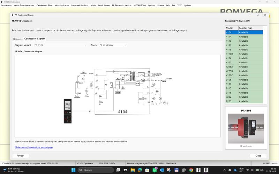Select the Connection diagram tab
The width and height of the screenshot is (279, 174).
tap(35, 39)
